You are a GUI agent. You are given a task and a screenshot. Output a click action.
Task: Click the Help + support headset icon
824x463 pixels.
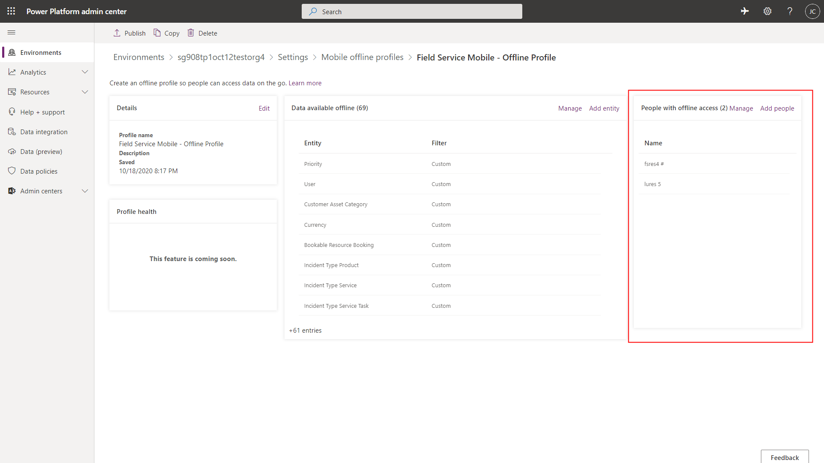12,112
